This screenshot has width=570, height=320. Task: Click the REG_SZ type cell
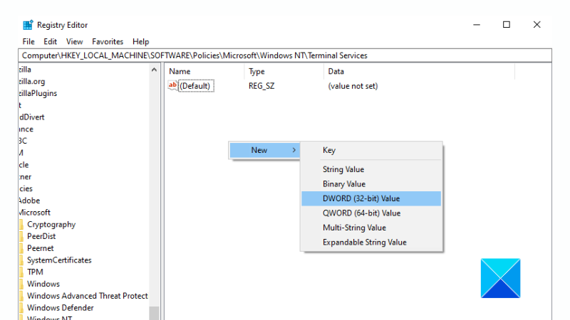[261, 86]
